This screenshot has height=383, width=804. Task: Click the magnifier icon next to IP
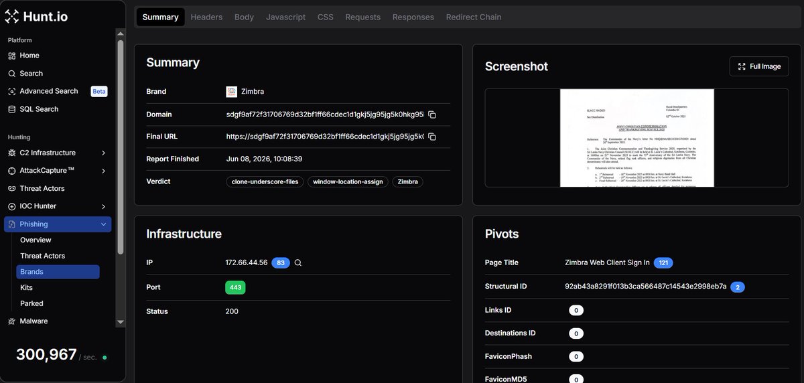(x=298, y=262)
